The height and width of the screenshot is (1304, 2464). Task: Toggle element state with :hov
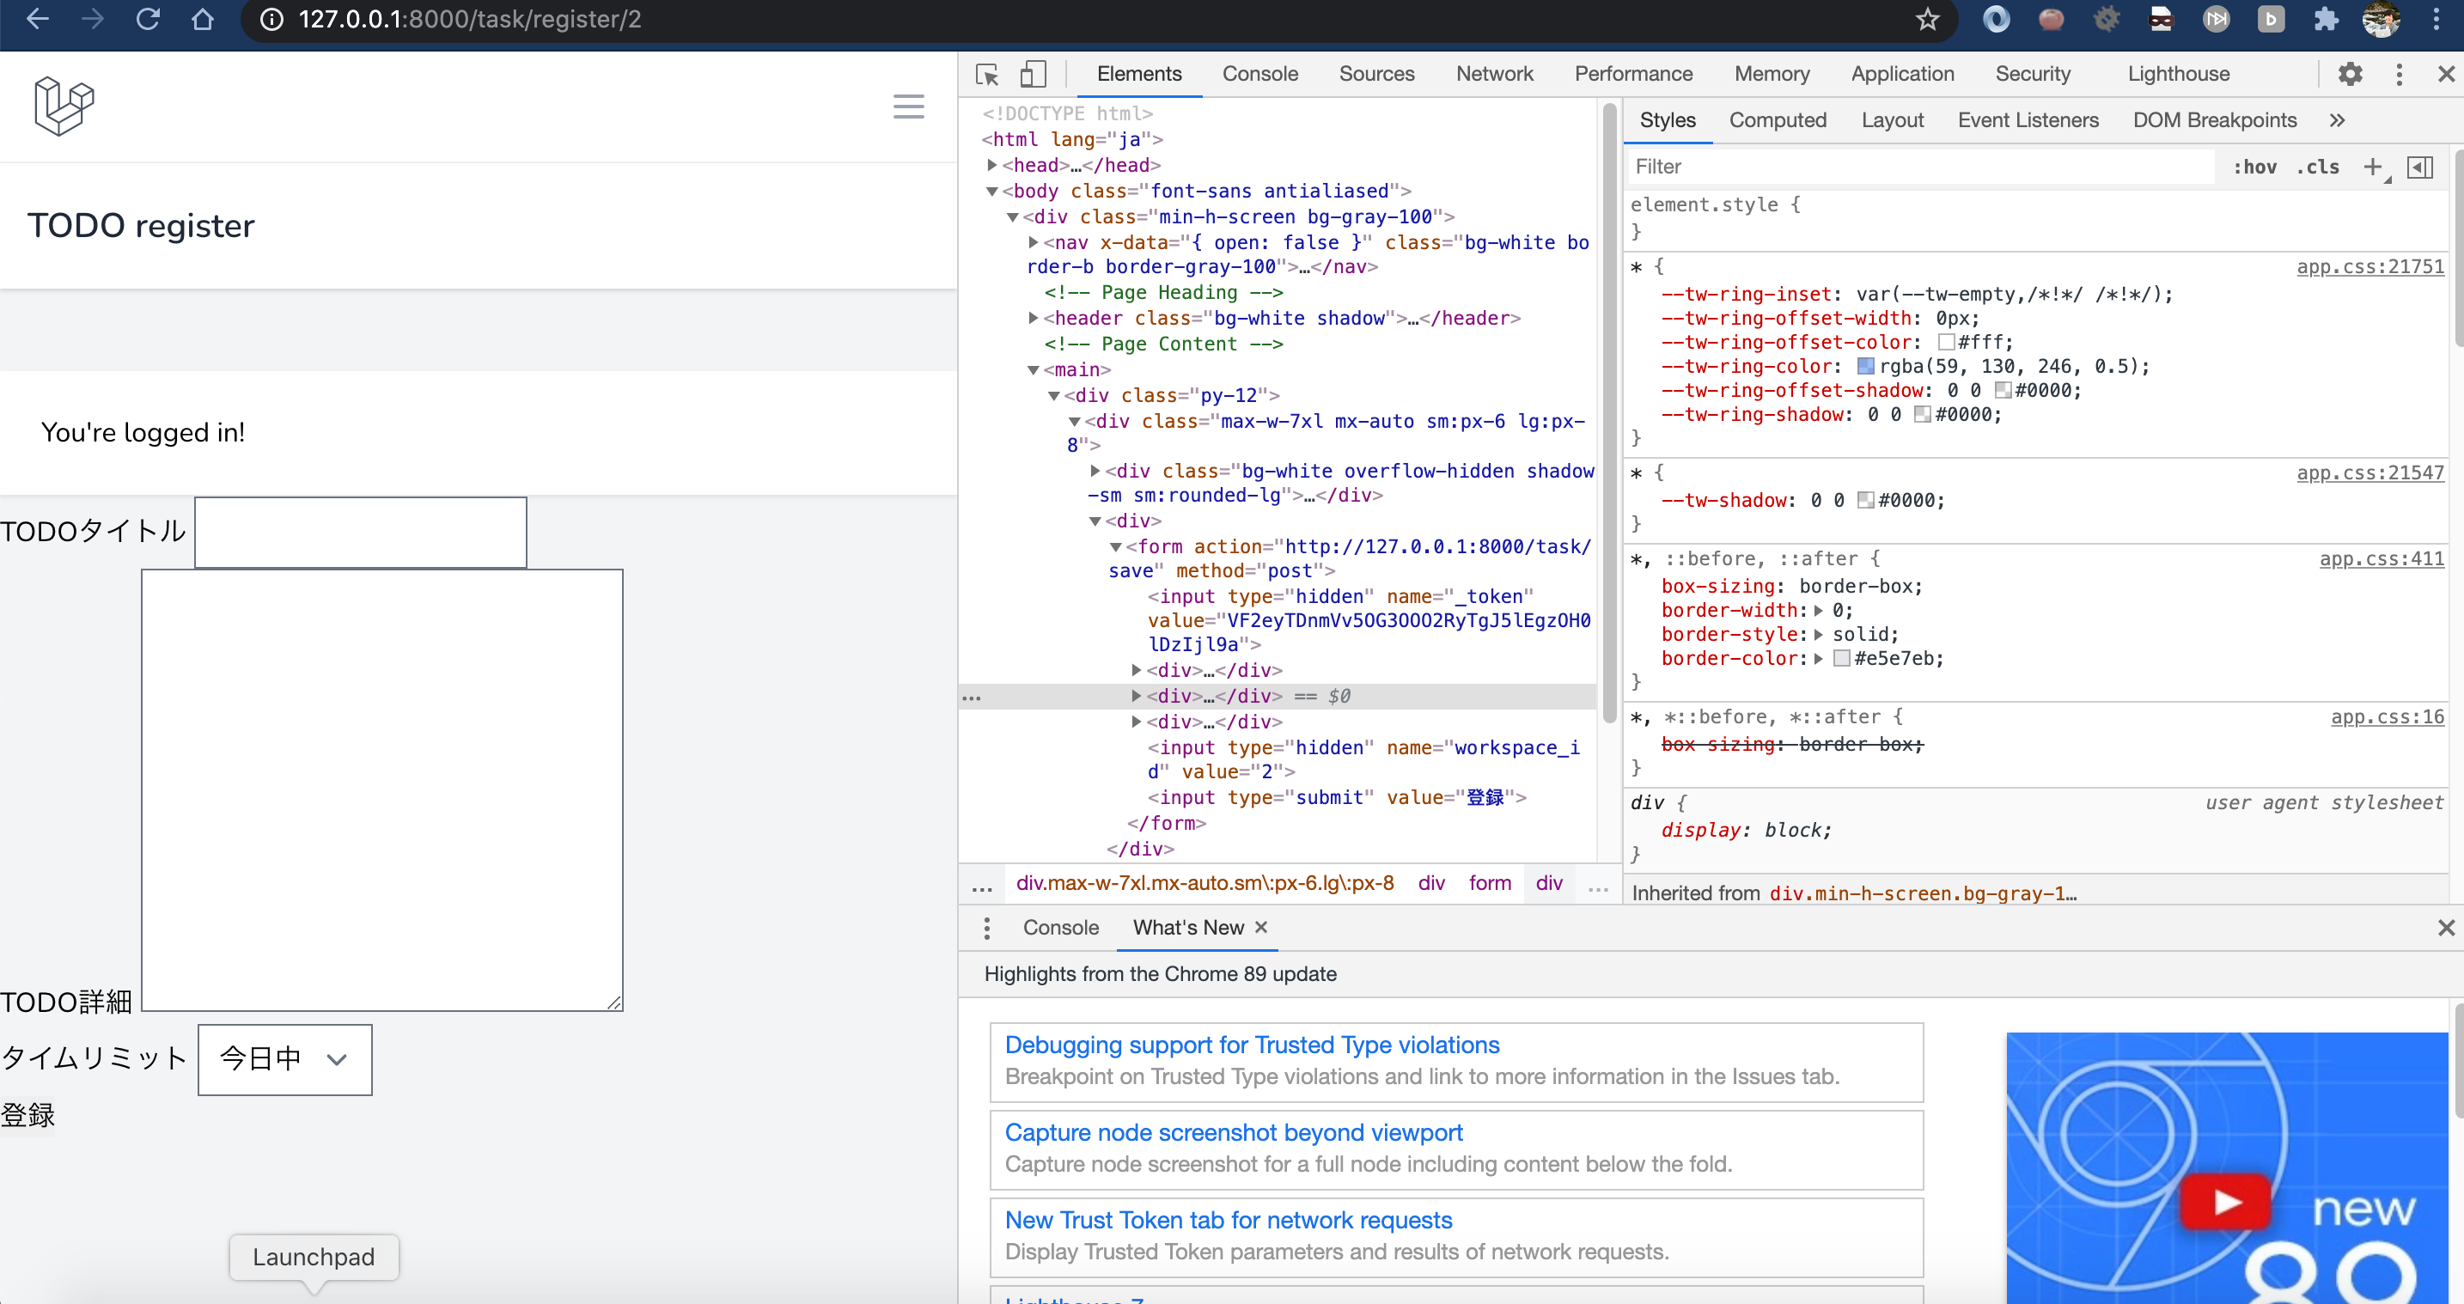2255,167
